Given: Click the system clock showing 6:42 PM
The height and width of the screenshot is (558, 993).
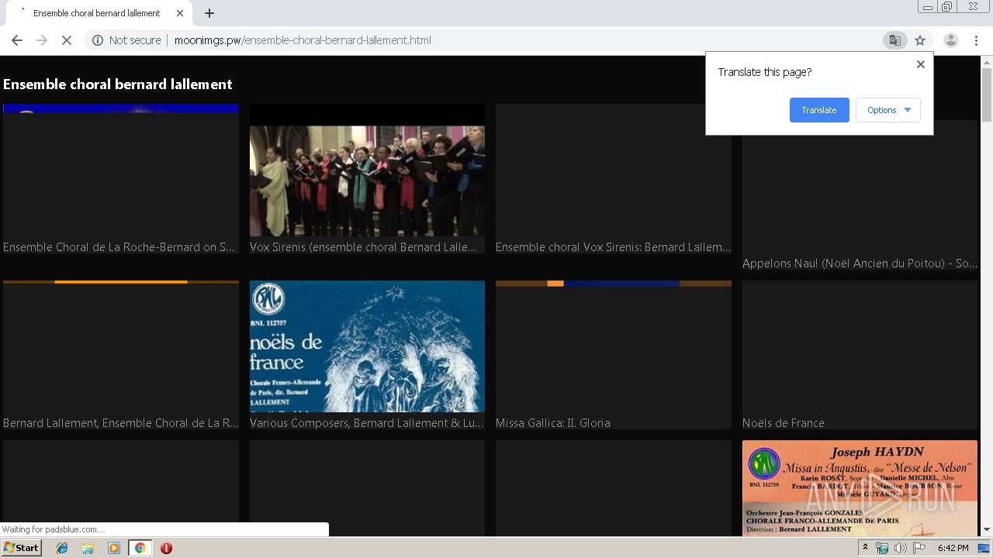Looking at the screenshot, I should point(953,548).
